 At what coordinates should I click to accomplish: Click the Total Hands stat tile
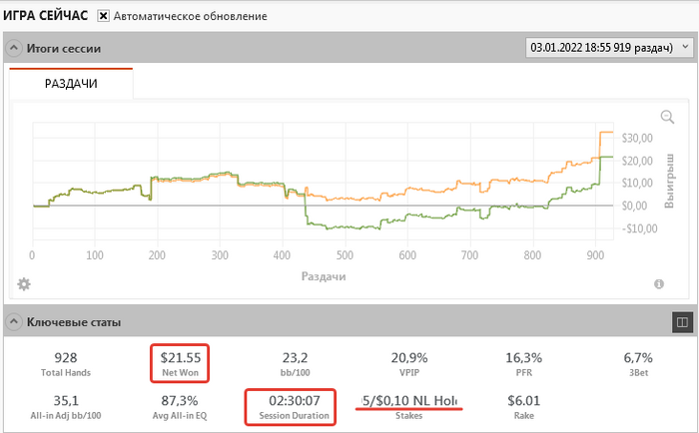(x=70, y=363)
